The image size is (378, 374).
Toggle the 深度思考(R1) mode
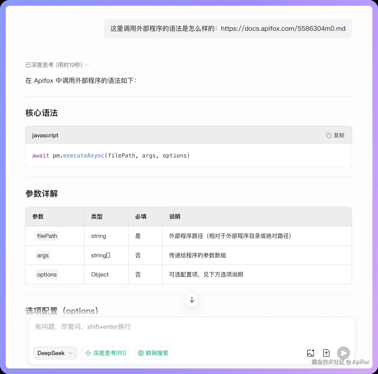106,353
